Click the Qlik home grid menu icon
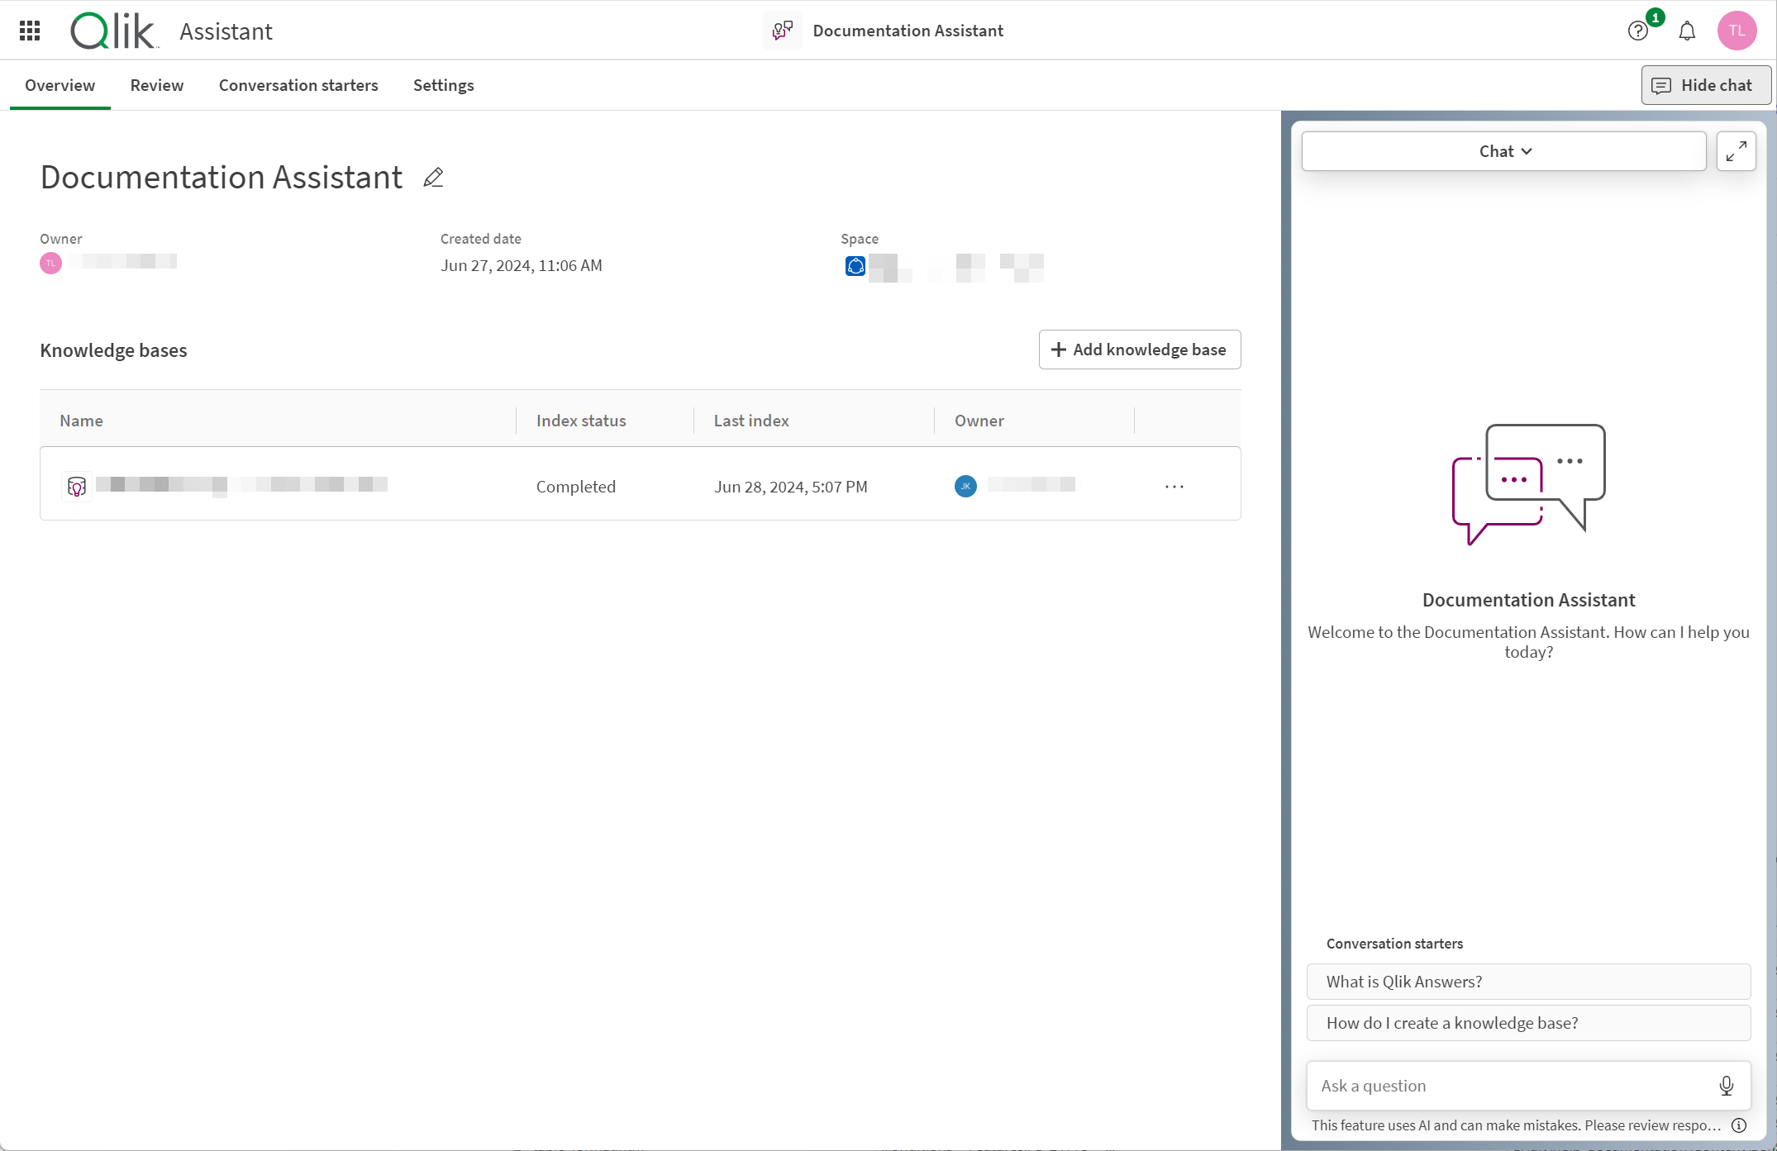The width and height of the screenshot is (1777, 1151). pyautogui.click(x=31, y=31)
